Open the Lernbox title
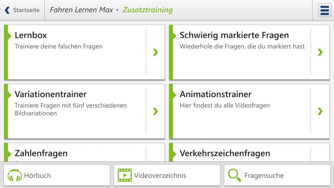Screen dimensions: 334x188 coord(31,35)
